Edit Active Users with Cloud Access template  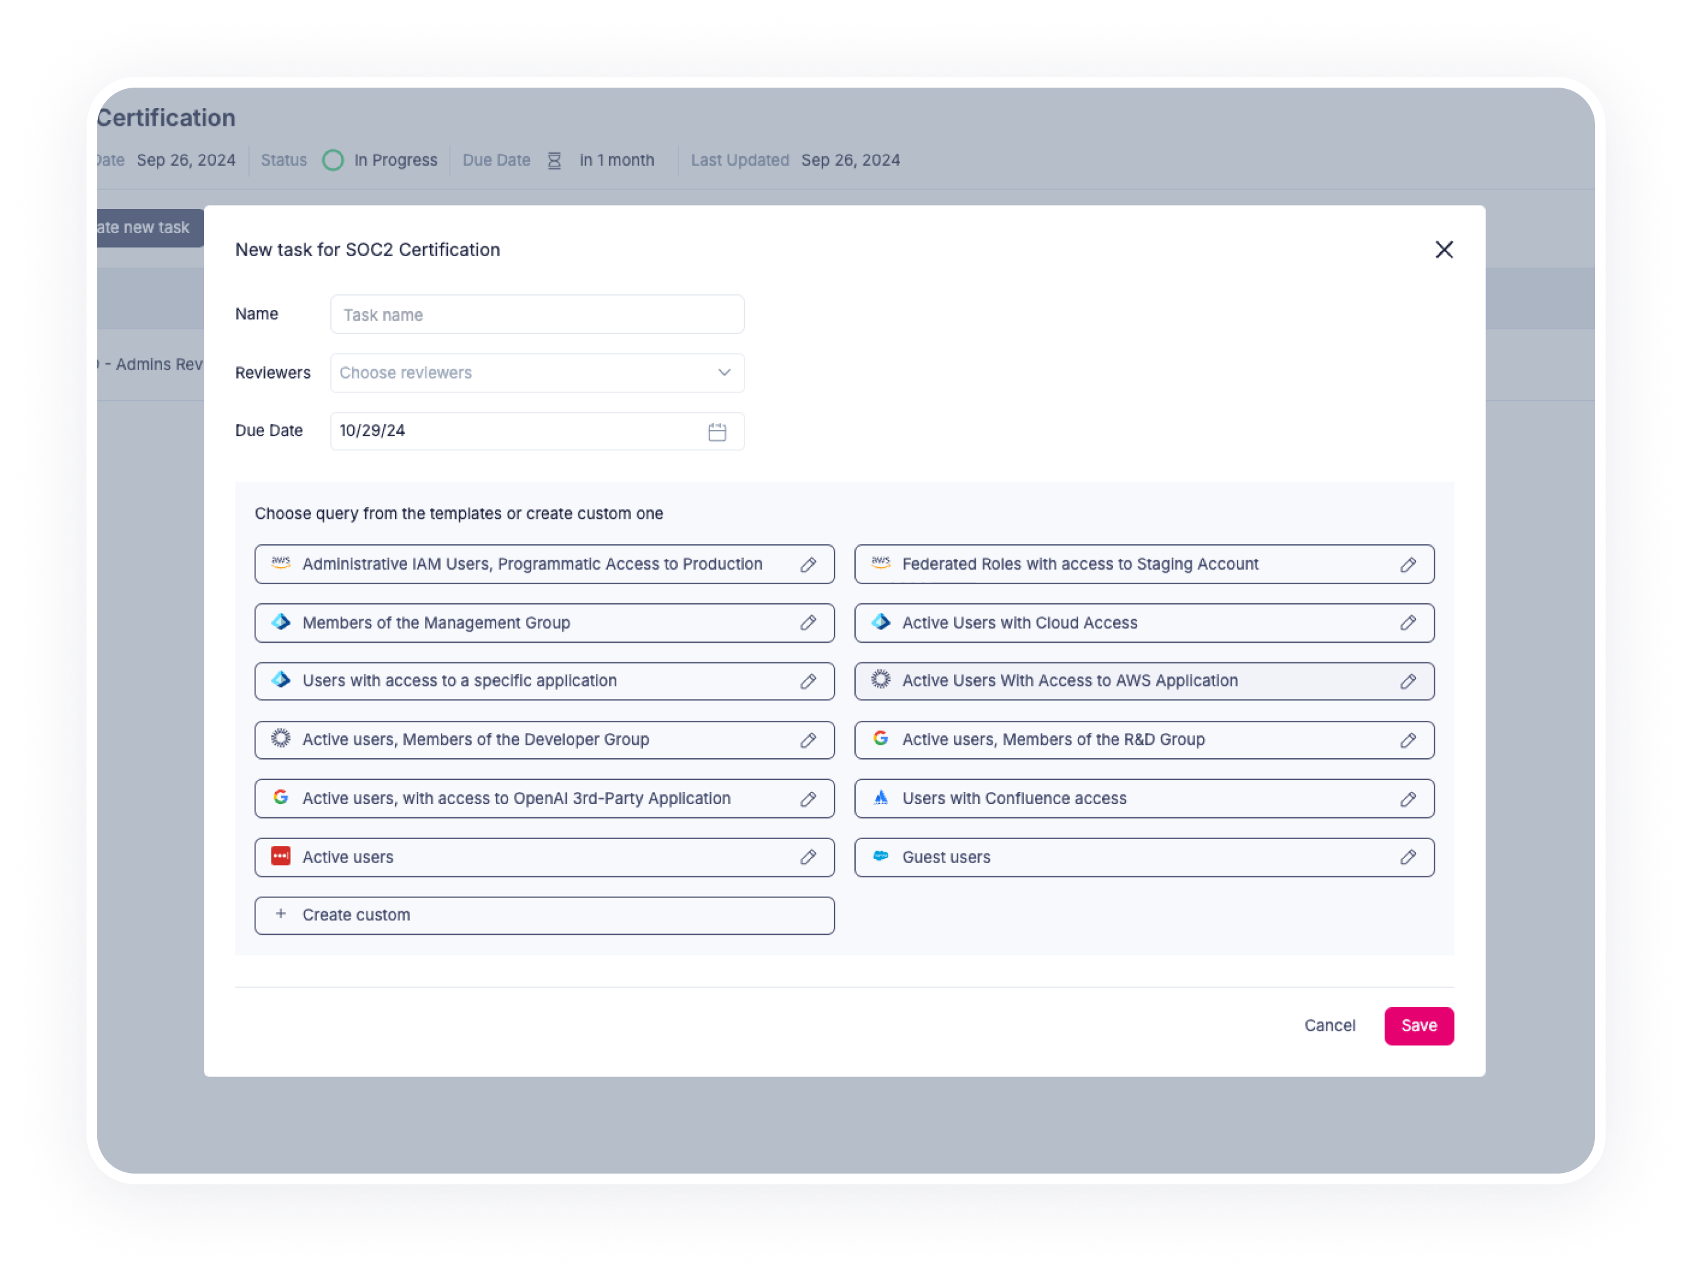click(x=1408, y=624)
